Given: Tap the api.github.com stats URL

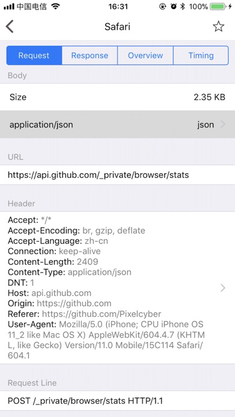Looking at the screenshot, I should (98, 175).
